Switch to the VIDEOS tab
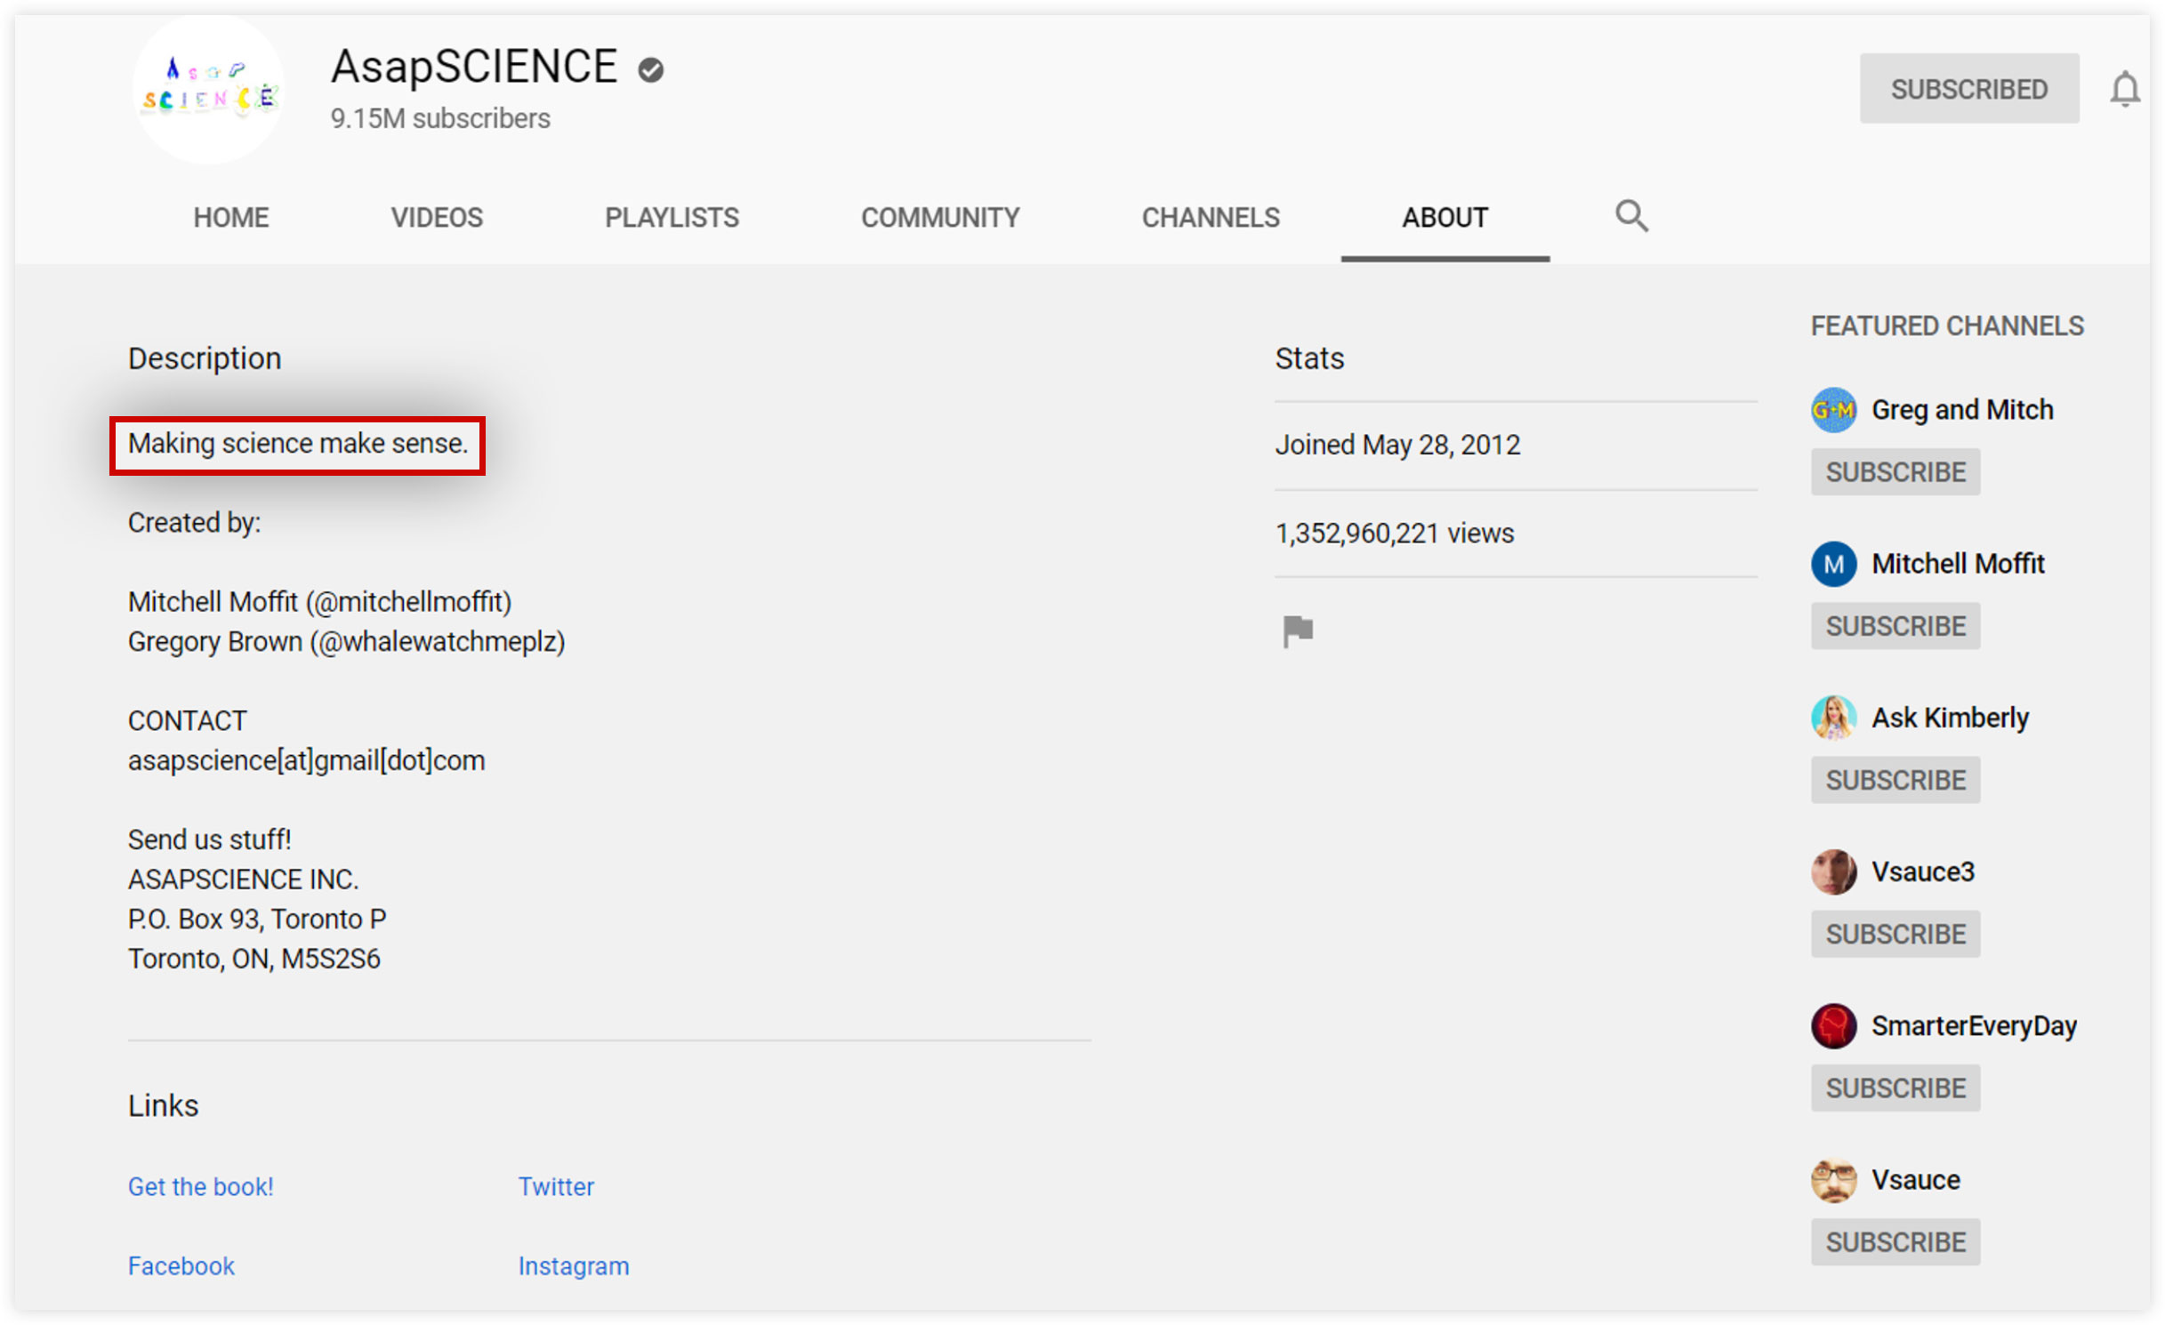 pyautogui.click(x=437, y=217)
